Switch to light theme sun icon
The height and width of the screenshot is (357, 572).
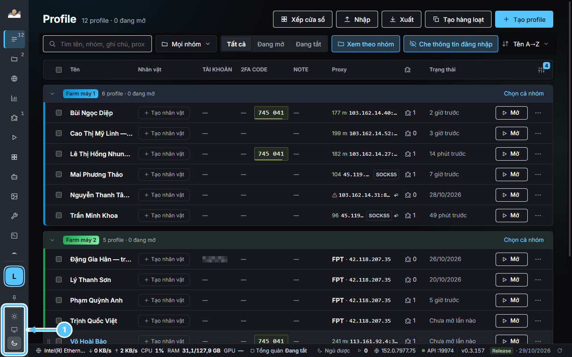coord(14,316)
